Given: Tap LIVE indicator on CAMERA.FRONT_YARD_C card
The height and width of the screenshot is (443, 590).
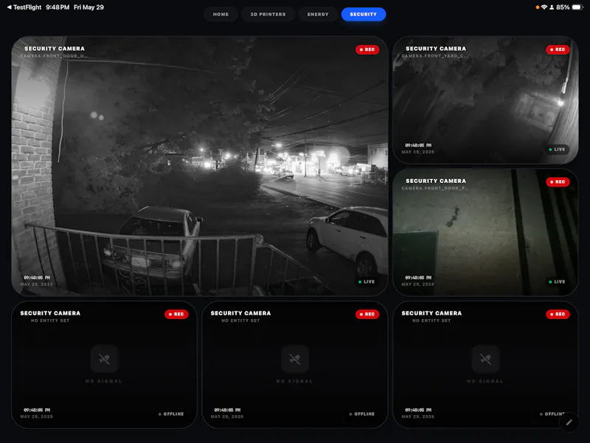Looking at the screenshot, I should click(558, 150).
